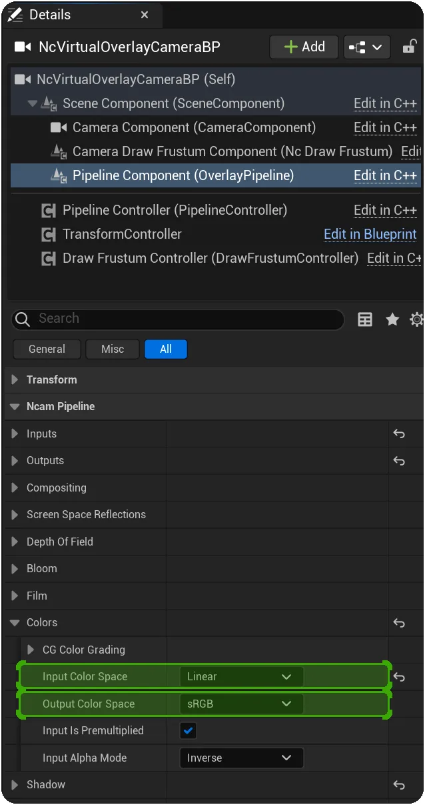Open Edit in C++ for Draw Frustum Controller
Viewport: 425px width, 805px height.
click(394, 257)
